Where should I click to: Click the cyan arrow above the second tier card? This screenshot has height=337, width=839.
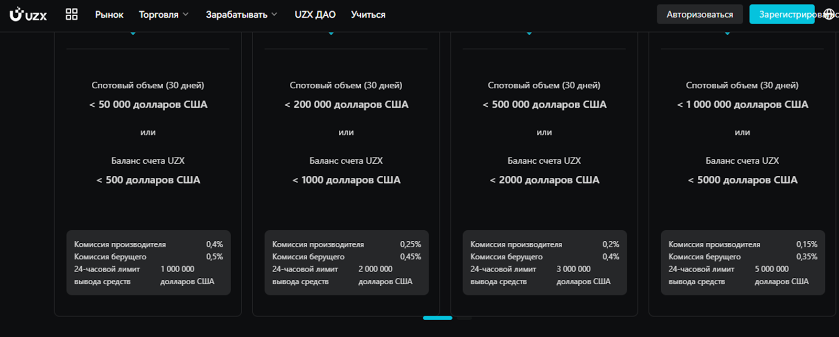[332, 32]
